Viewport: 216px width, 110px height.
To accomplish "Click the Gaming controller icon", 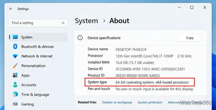I will click(x=15, y=104).
